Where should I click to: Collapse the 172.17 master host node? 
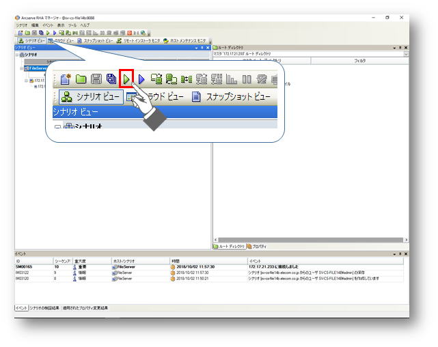click(x=27, y=81)
